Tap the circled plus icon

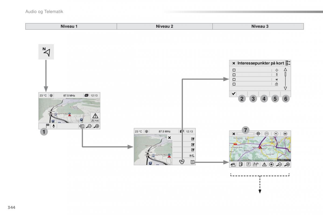pos(271,164)
